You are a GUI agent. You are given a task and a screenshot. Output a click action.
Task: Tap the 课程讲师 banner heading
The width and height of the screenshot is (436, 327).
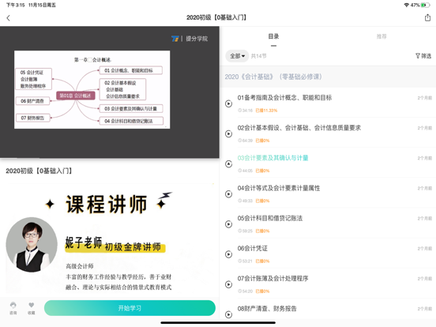[106, 205]
